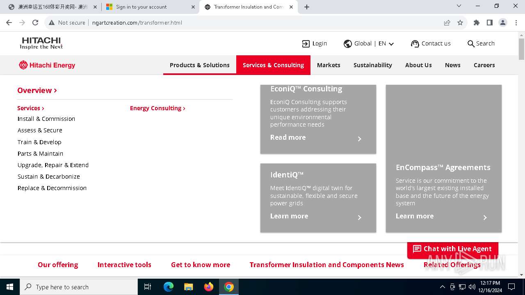This screenshot has width=525, height=295.
Task: Click Parts & Maintain link
Action: tap(40, 154)
